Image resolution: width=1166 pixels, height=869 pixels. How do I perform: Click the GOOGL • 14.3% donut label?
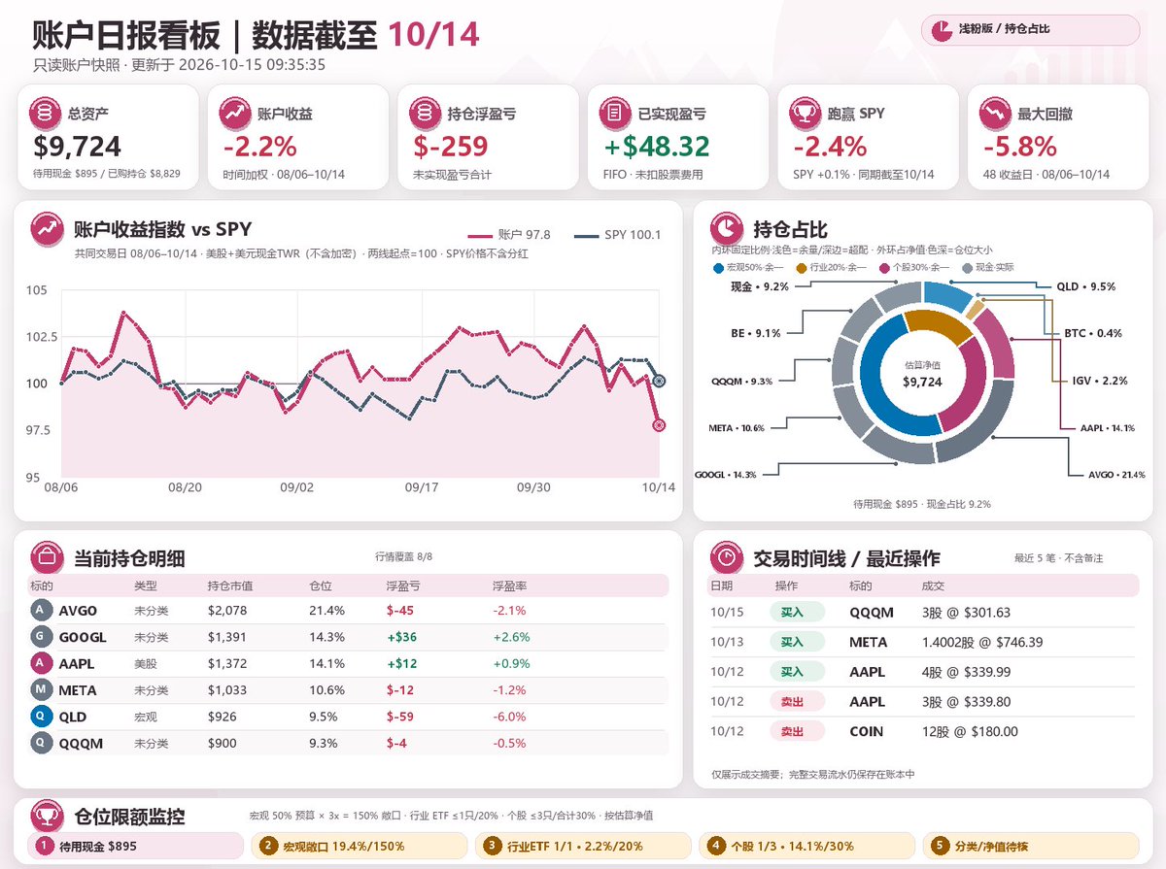point(726,474)
